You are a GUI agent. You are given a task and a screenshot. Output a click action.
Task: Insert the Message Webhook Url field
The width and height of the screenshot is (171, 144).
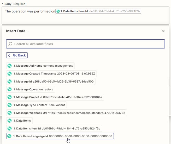click(x=67, y=113)
